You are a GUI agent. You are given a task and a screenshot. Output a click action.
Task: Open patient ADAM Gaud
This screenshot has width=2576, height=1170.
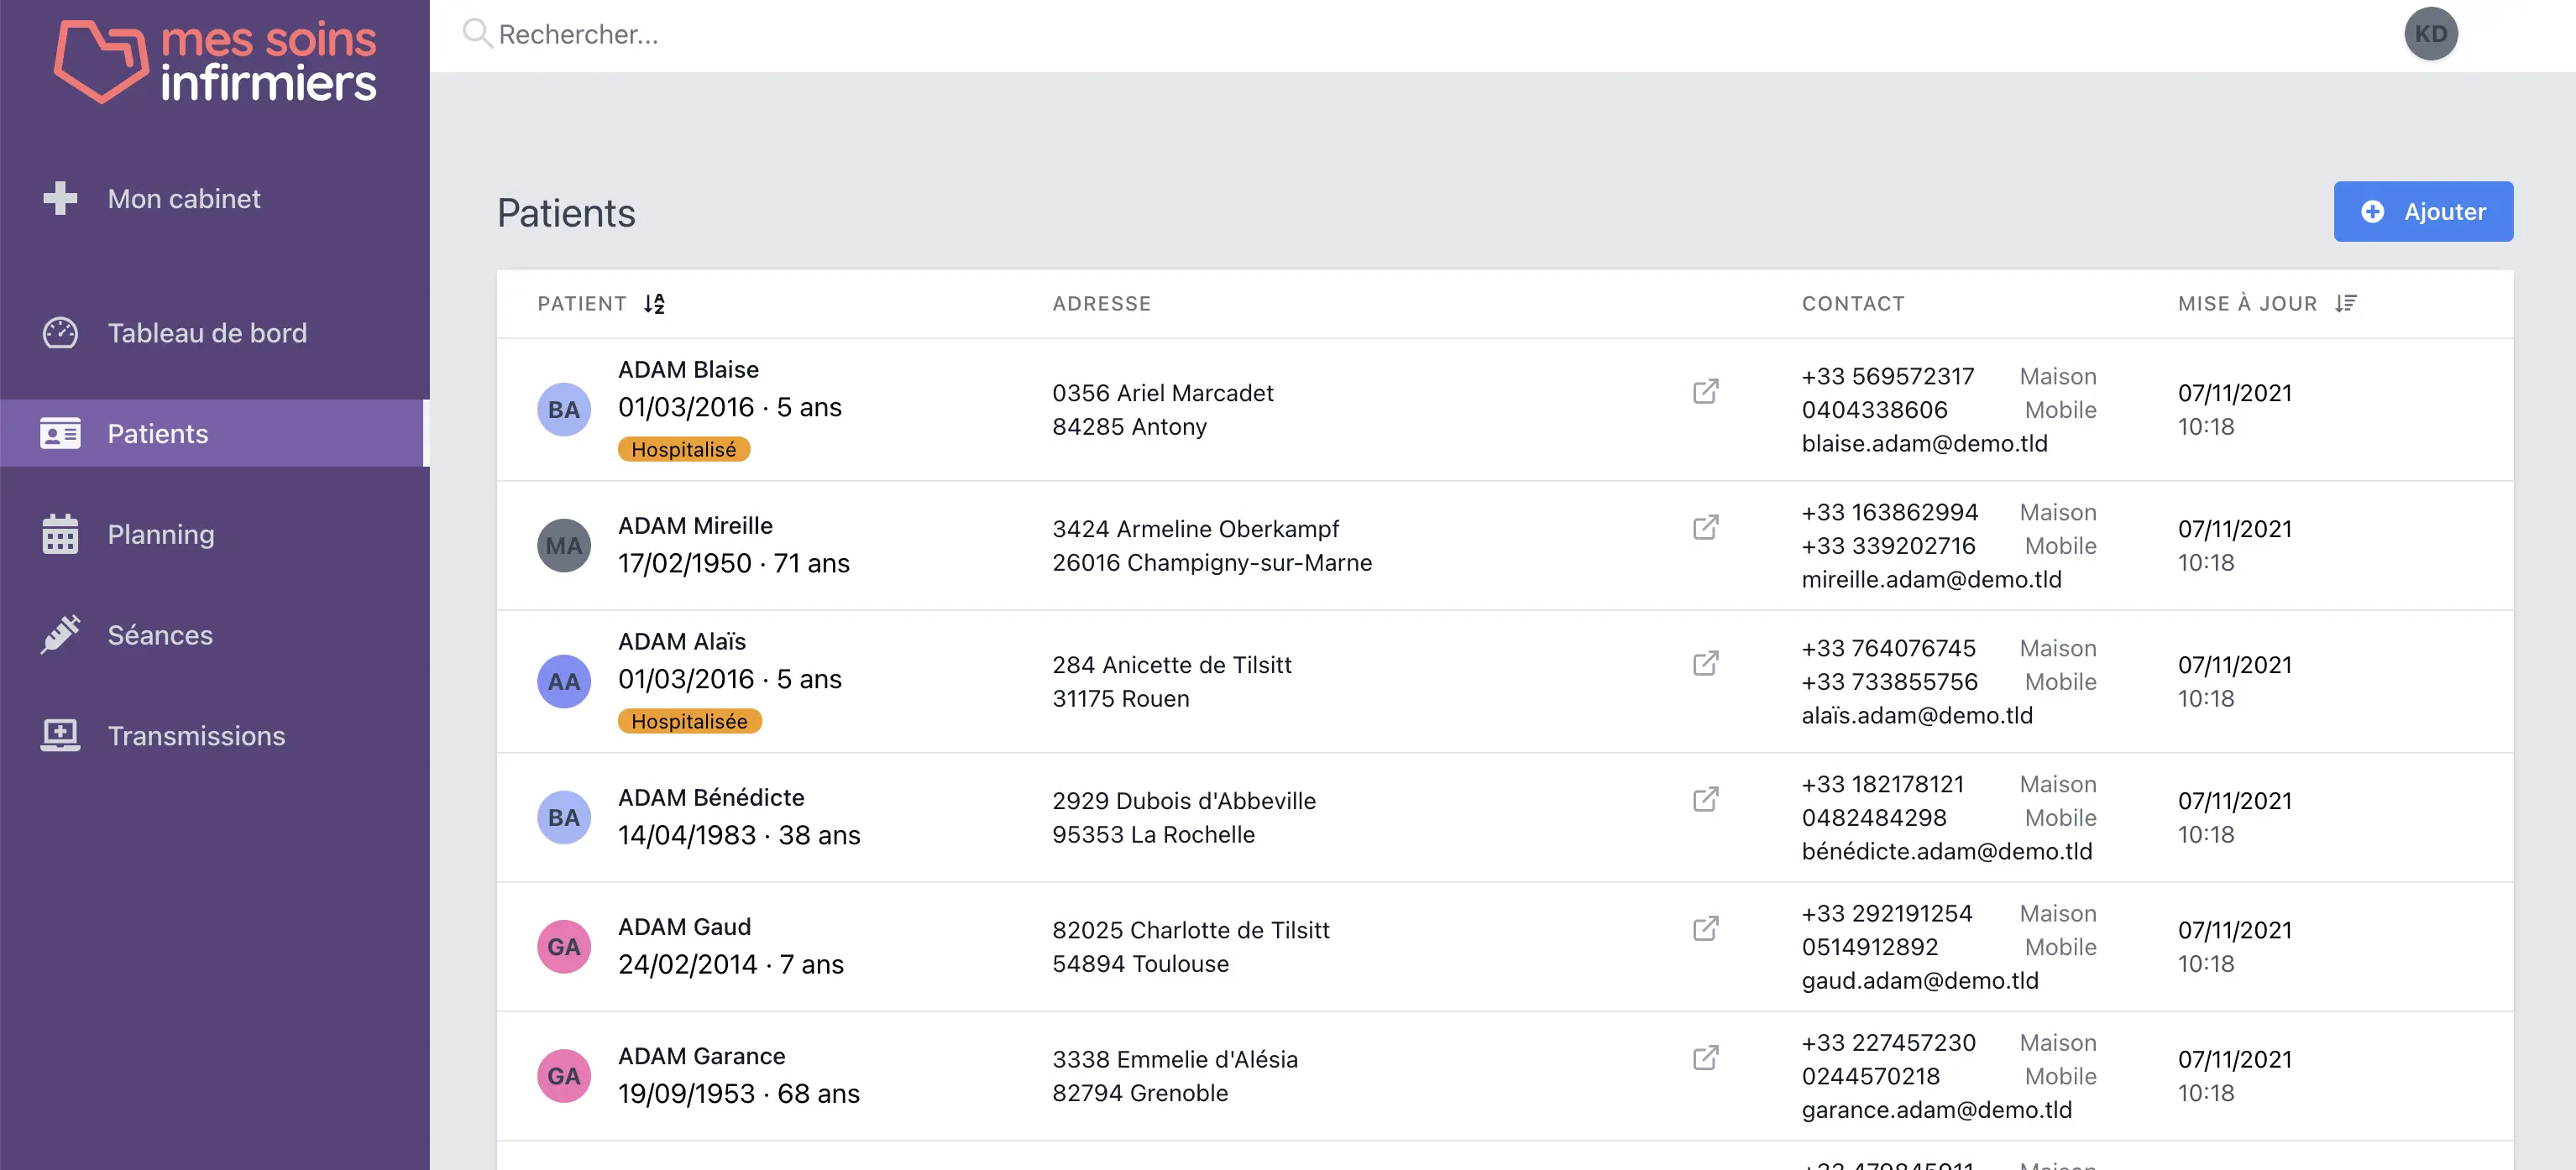click(x=684, y=926)
